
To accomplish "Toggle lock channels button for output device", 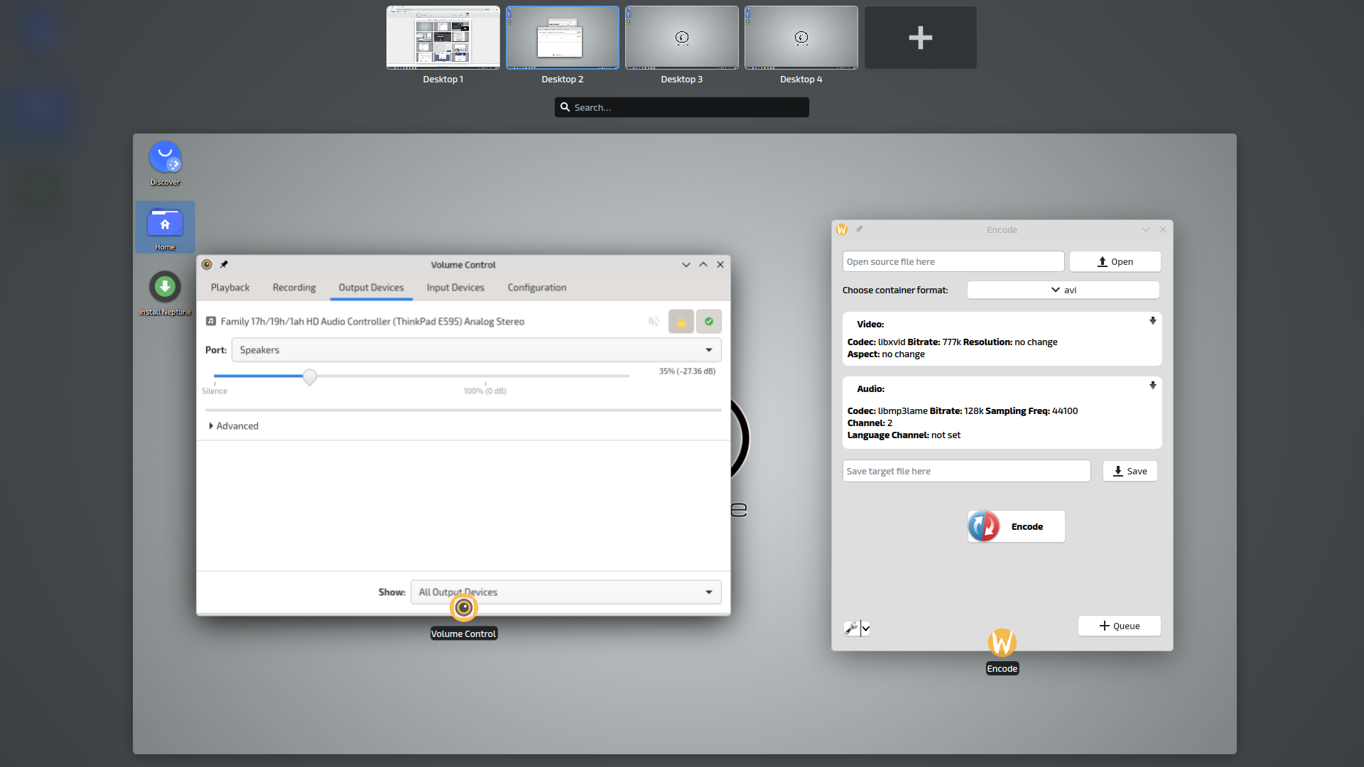I will (681, 322).
